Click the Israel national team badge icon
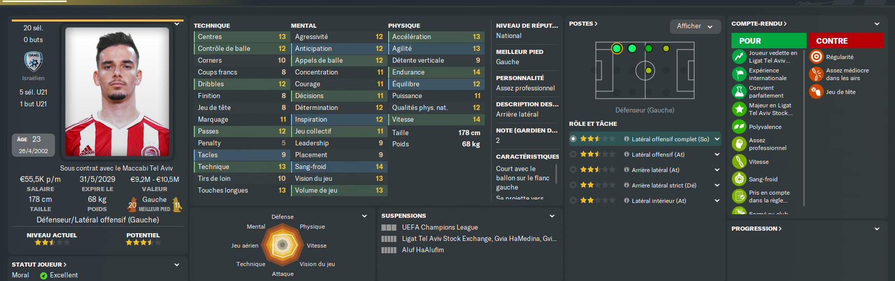895x281 pixels. click(x=33, y=61)
